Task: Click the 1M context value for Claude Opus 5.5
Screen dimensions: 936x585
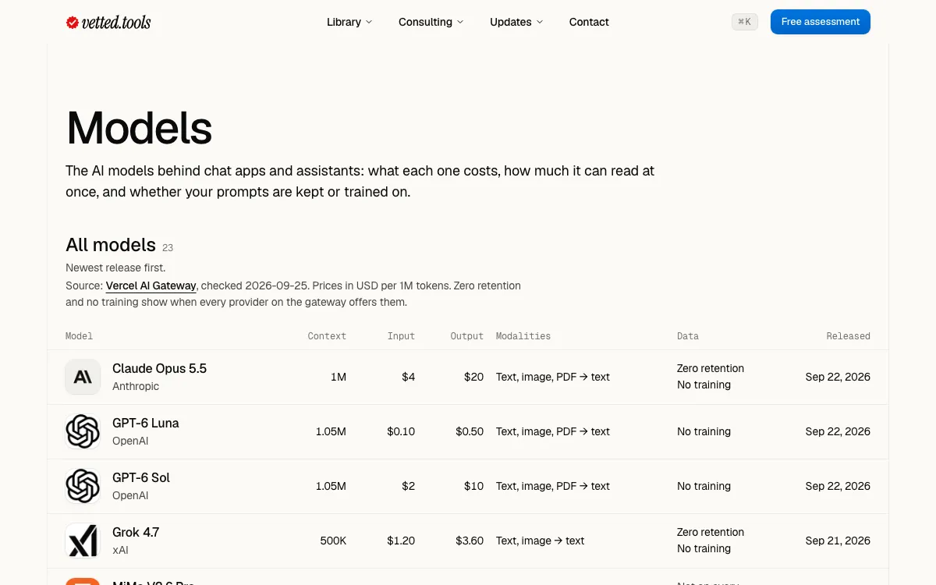Action: coord(339,377)
